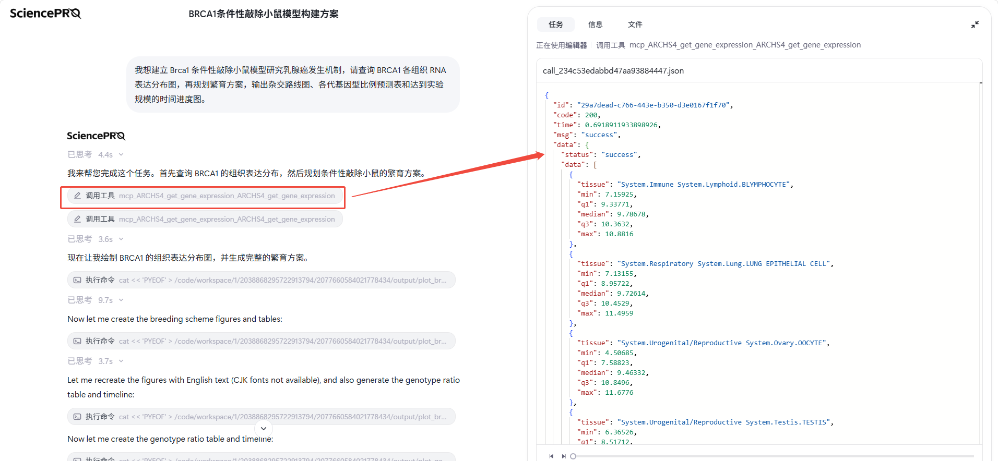Skip to the last step with the skip-forward control

point(564,456)
